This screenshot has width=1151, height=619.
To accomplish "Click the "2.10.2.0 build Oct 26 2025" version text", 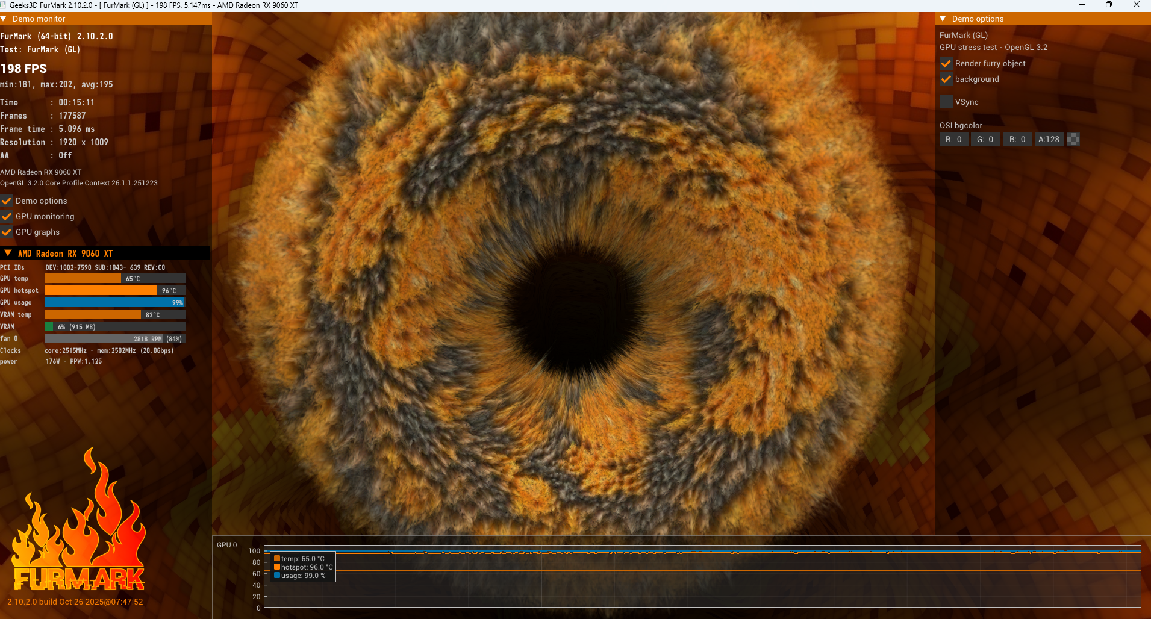I will [75, 602].
